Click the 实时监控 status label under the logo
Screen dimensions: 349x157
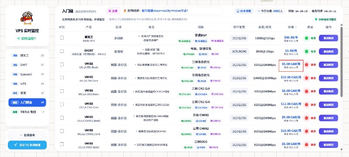(27, 39)
